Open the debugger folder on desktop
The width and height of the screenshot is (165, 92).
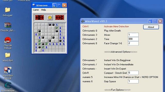[7, 10]
